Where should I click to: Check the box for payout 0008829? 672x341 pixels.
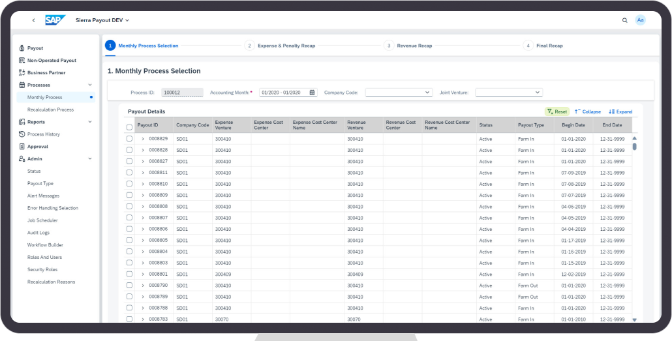point(129,139)
